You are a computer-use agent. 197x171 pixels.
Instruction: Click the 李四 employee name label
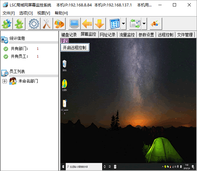[x=65, y=41]
